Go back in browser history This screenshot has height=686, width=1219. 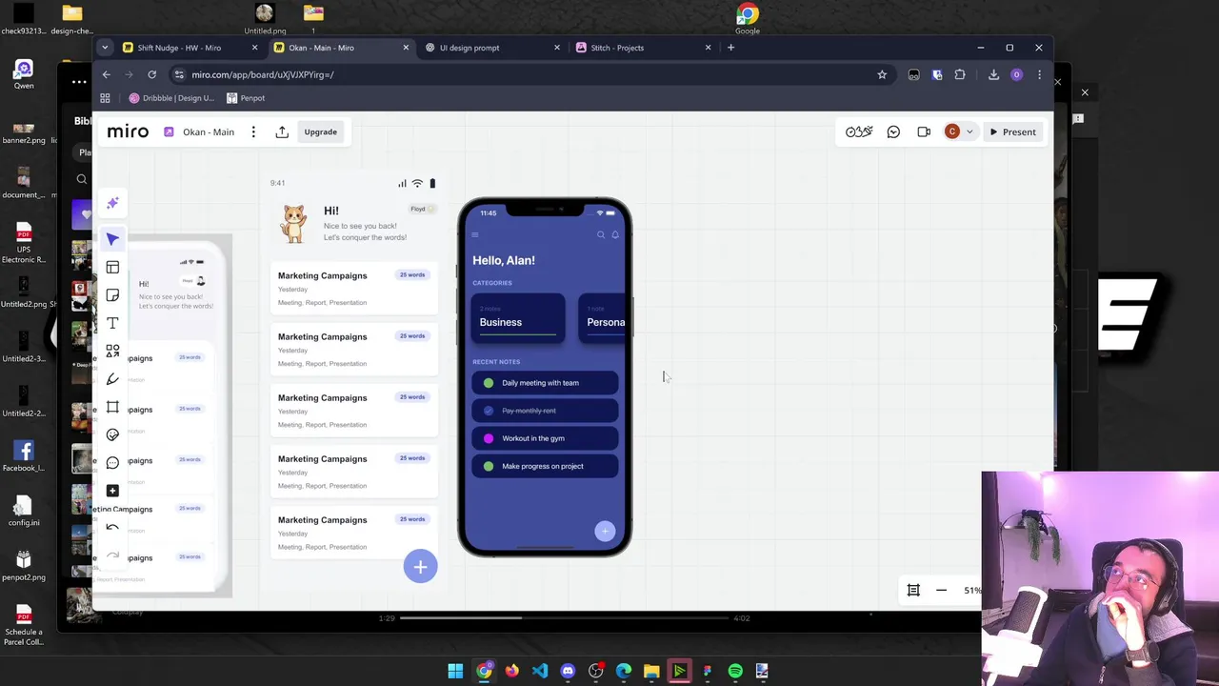coord(107,74)
